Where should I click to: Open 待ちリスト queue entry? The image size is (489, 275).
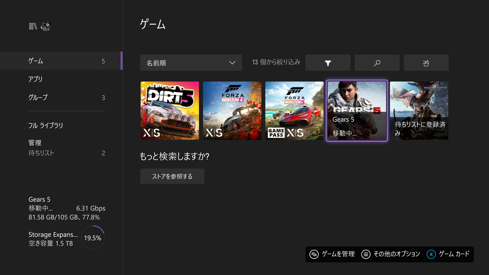(x=67, y=153)
